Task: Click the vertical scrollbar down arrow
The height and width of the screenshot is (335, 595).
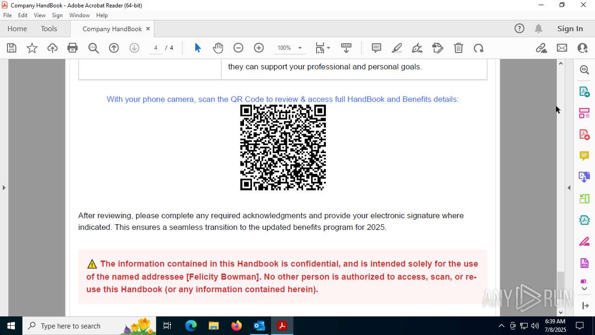Action: [x=561, y=312]
